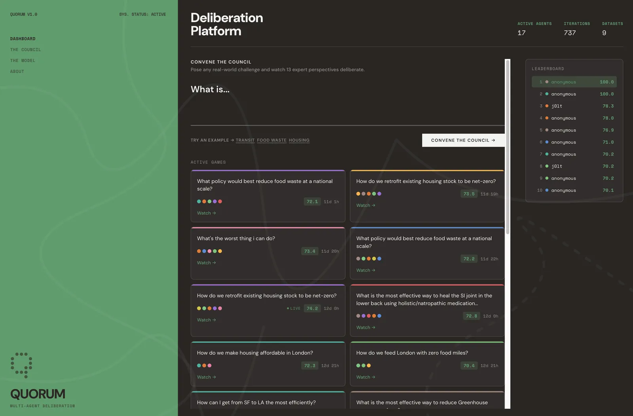Select the Food Waste example prompt
633x416 pixels.
pos(271,141)
